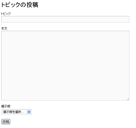Open the 掲示板を選択... combo box

point(17,112)
